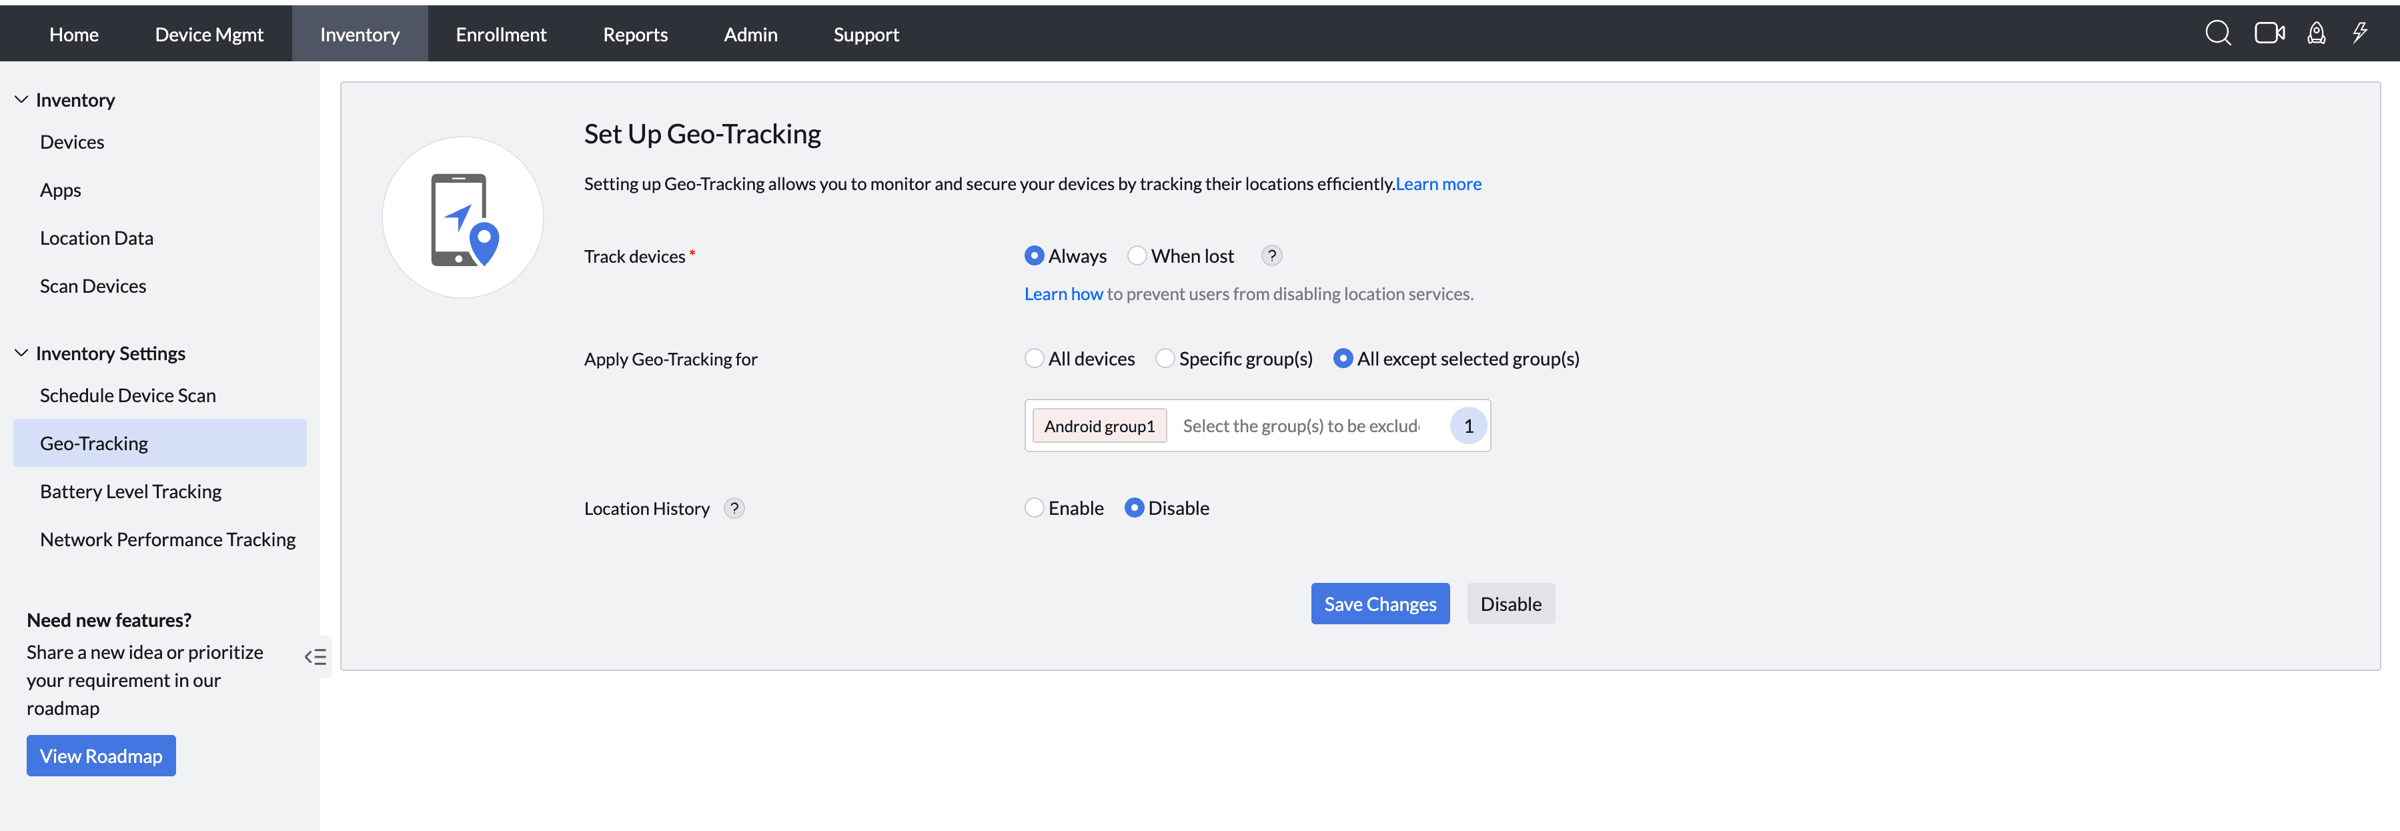Collapse the Inventory section in sidebar

click(x=21, y=98)
